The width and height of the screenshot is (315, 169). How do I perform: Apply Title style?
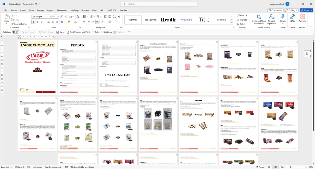(204, 19)
